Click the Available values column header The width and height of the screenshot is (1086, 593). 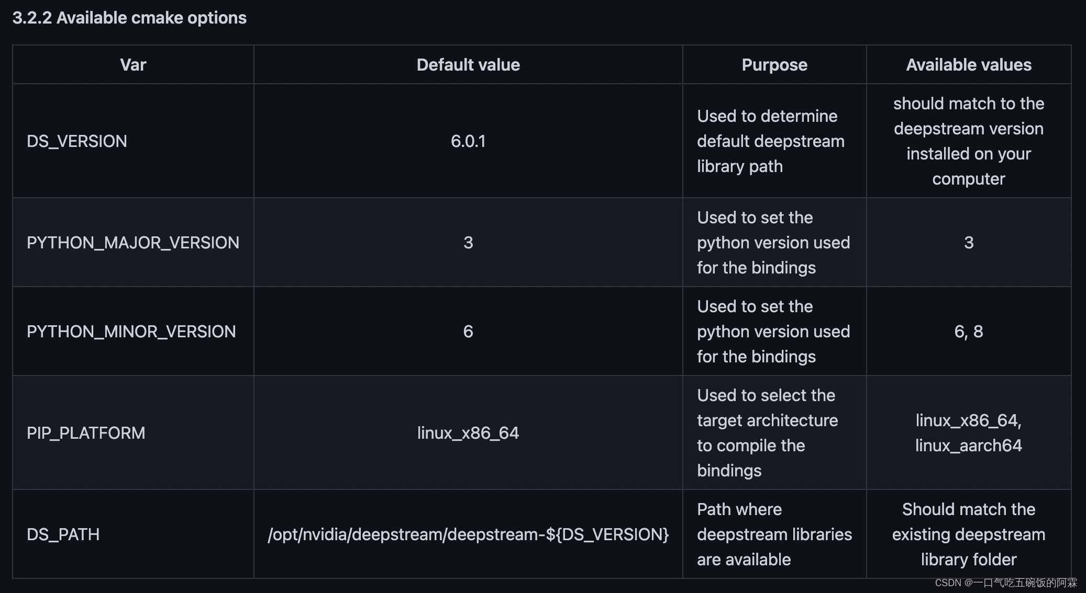point(969,65)
